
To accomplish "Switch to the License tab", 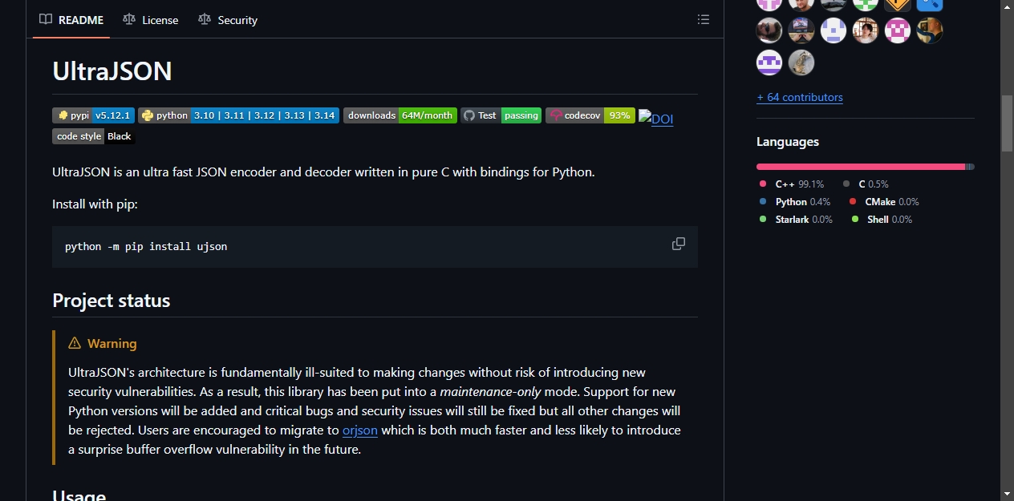I will point(151,19).
